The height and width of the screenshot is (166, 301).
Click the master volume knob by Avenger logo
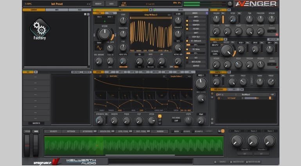coord(230,4)
